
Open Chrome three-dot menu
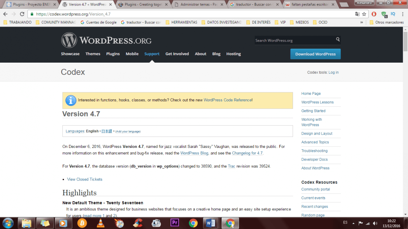(402, 14)
